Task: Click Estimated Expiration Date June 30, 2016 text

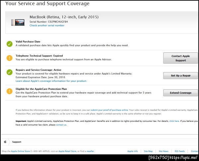Action: (40, 77)
